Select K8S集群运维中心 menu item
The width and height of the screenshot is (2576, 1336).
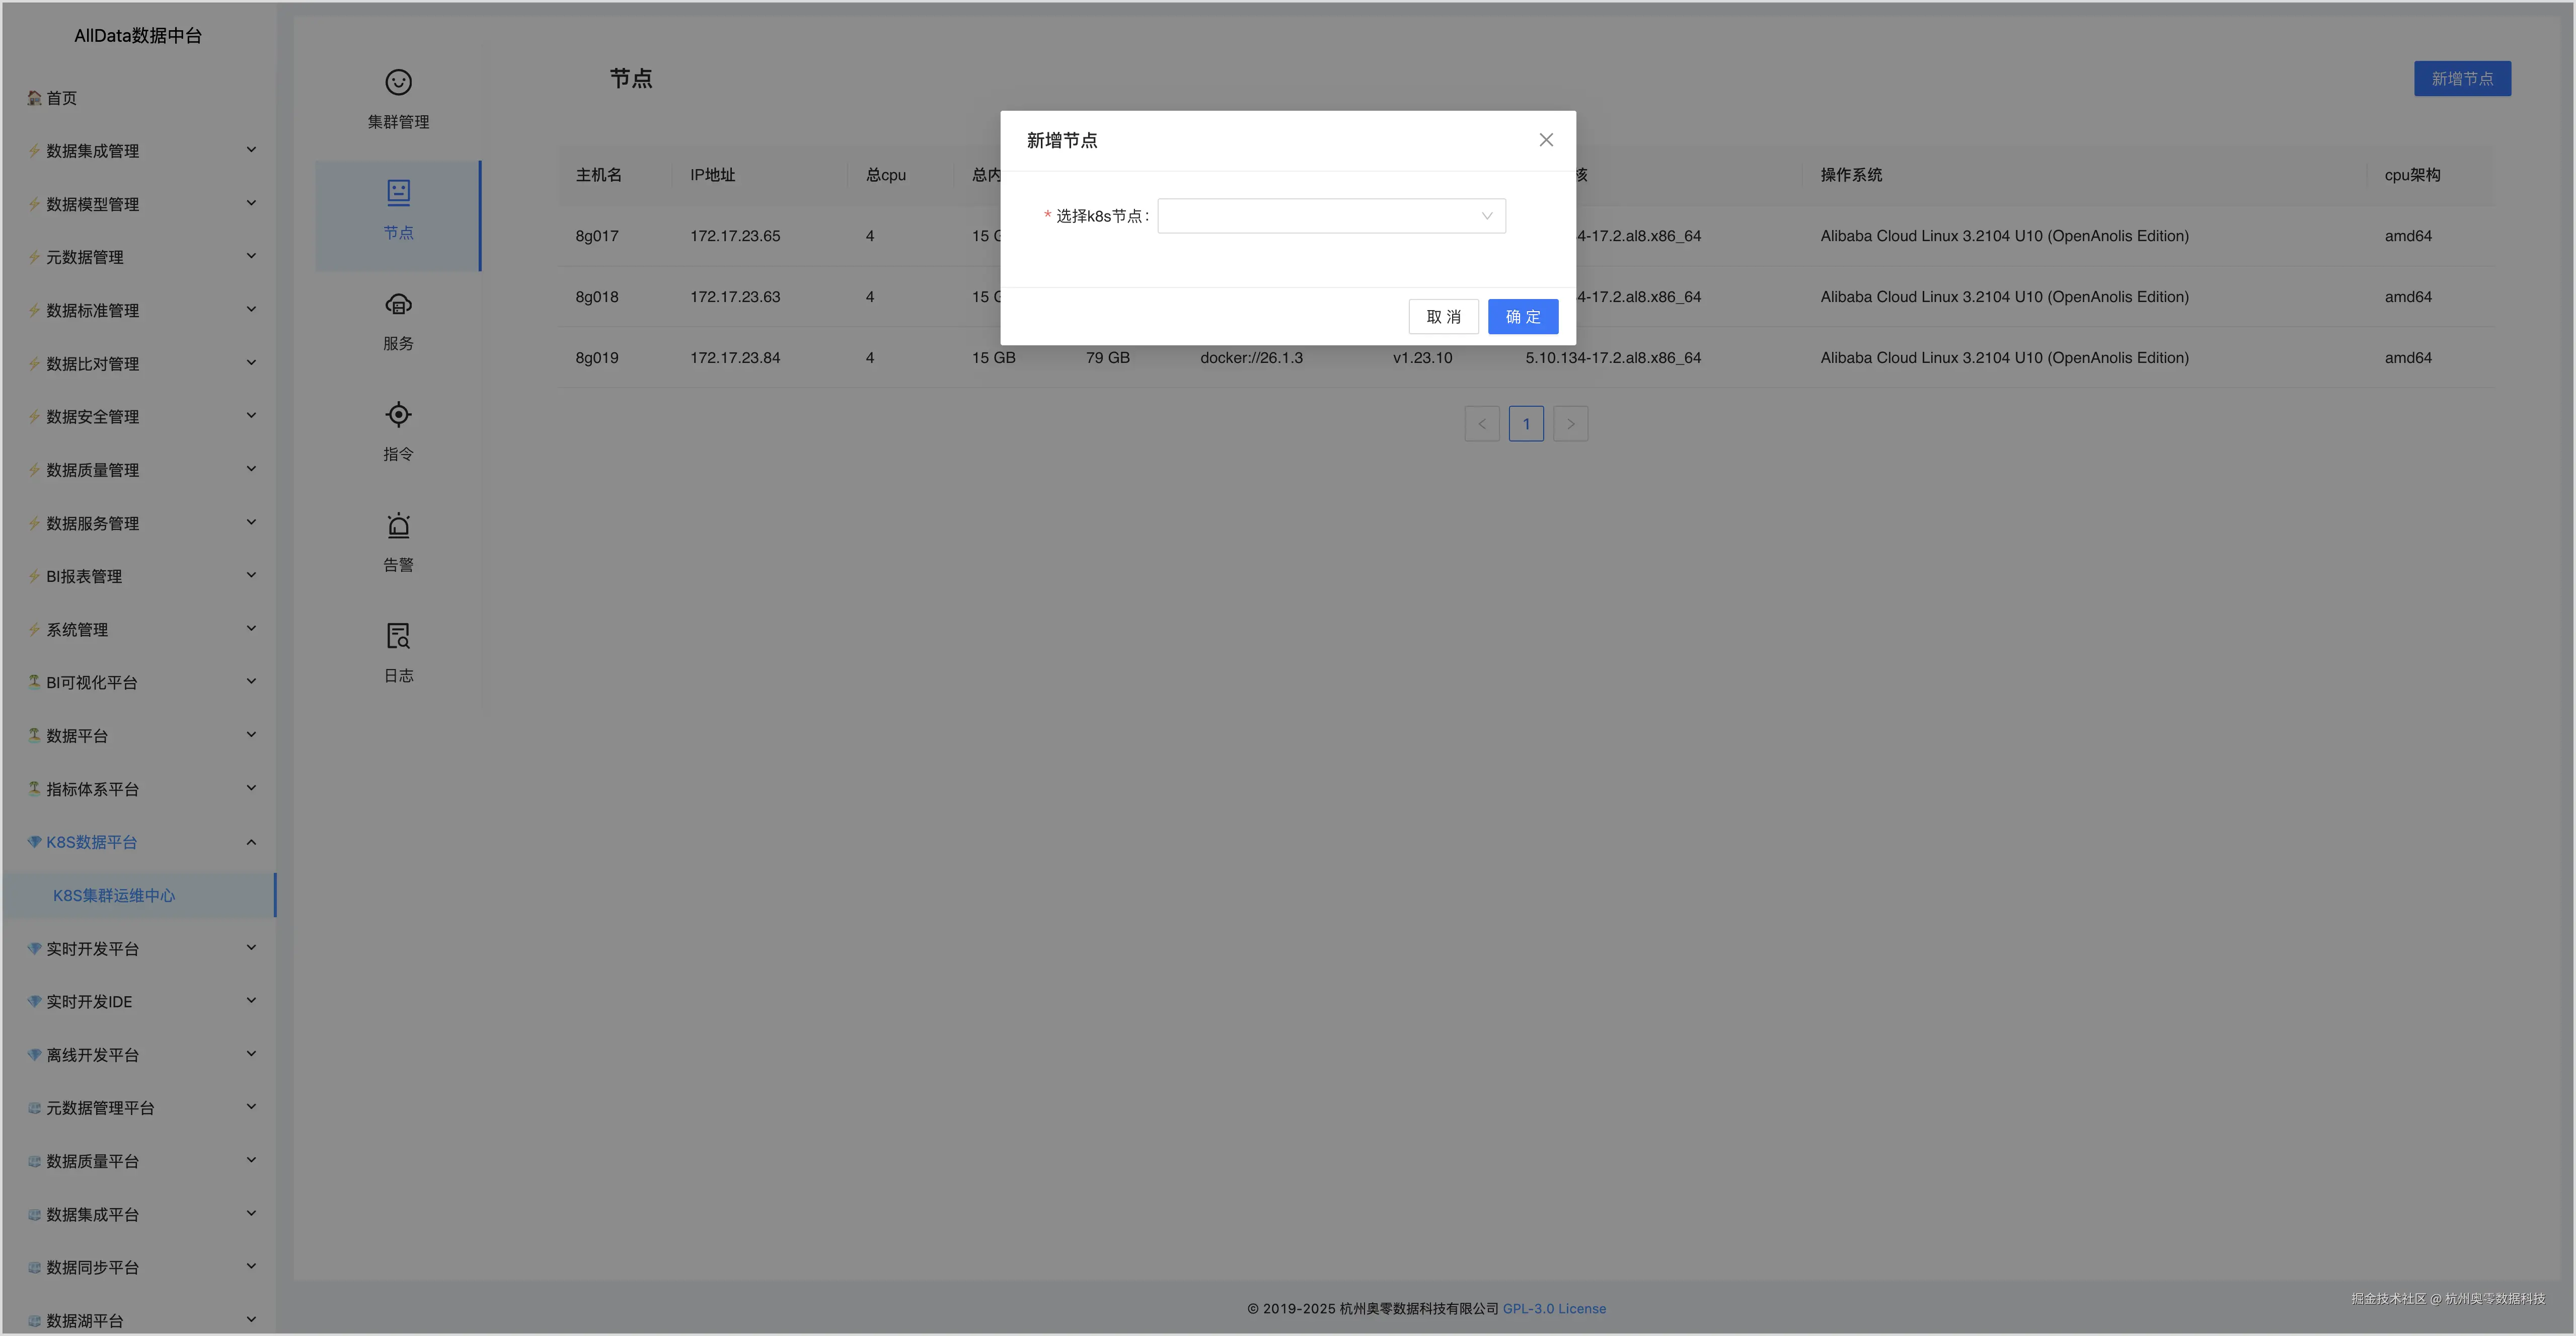(x=114, y=895)
